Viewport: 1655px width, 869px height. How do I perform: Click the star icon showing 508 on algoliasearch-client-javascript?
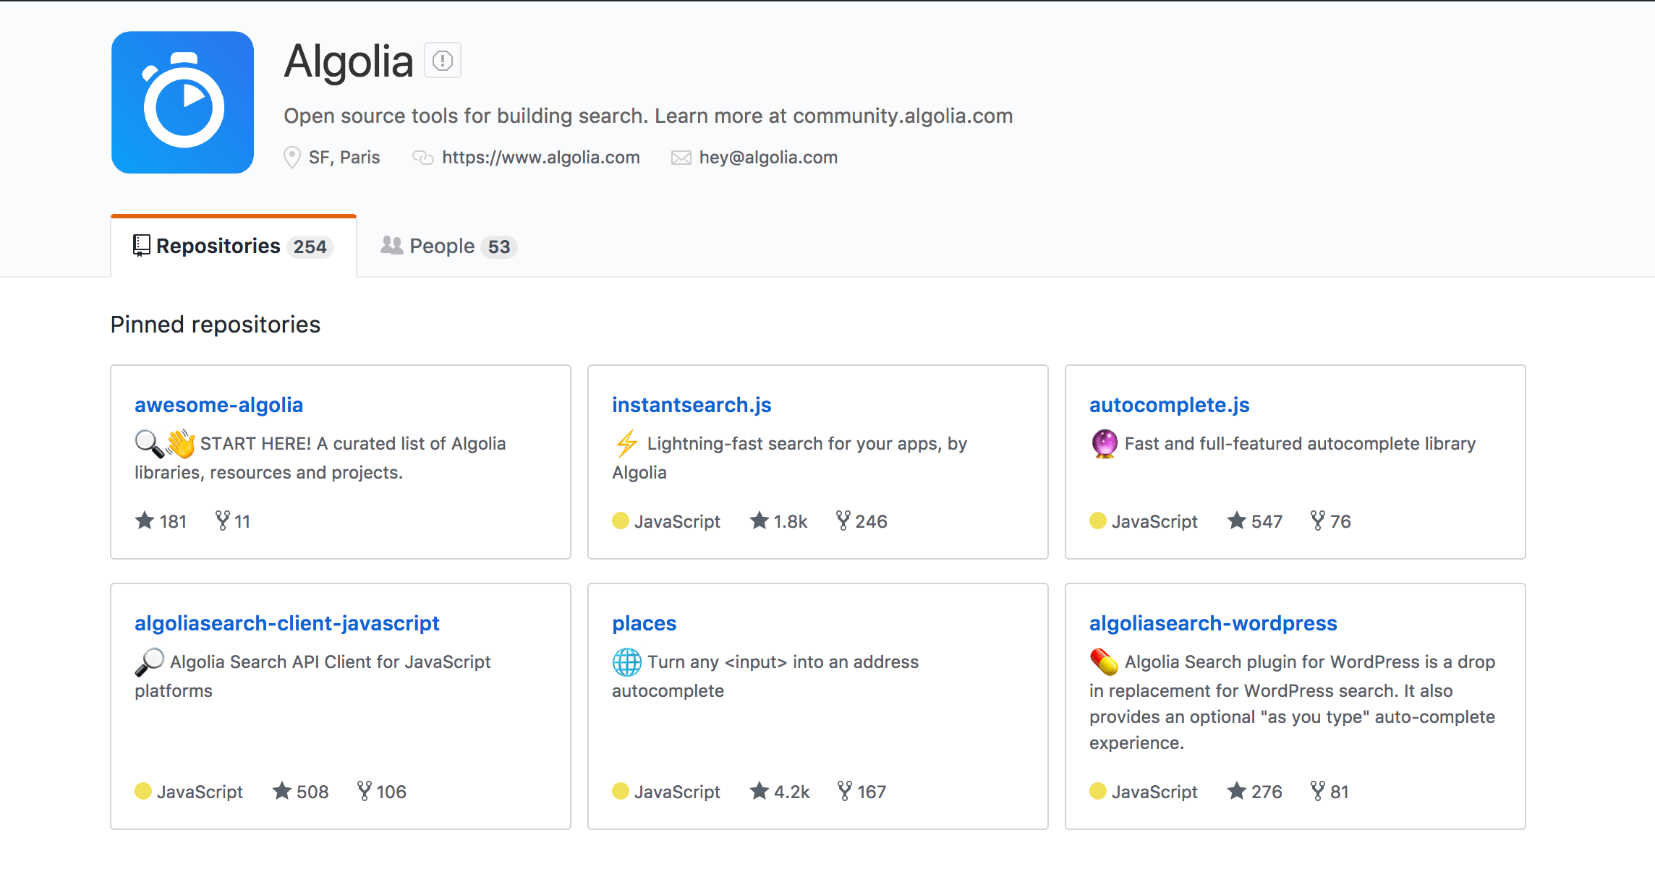(x=282, y=790)
